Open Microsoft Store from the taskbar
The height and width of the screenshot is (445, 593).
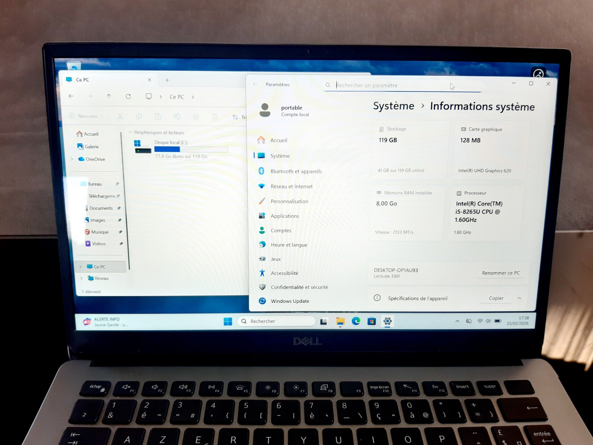[372, 321]
